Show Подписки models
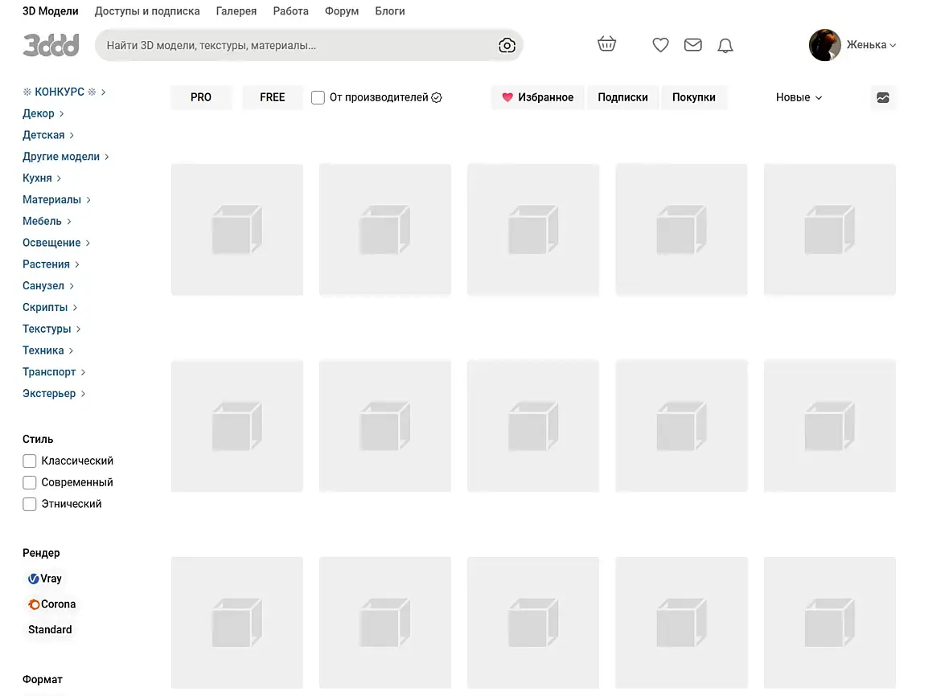Screen dimensions: 949x696 coord(622,97)
